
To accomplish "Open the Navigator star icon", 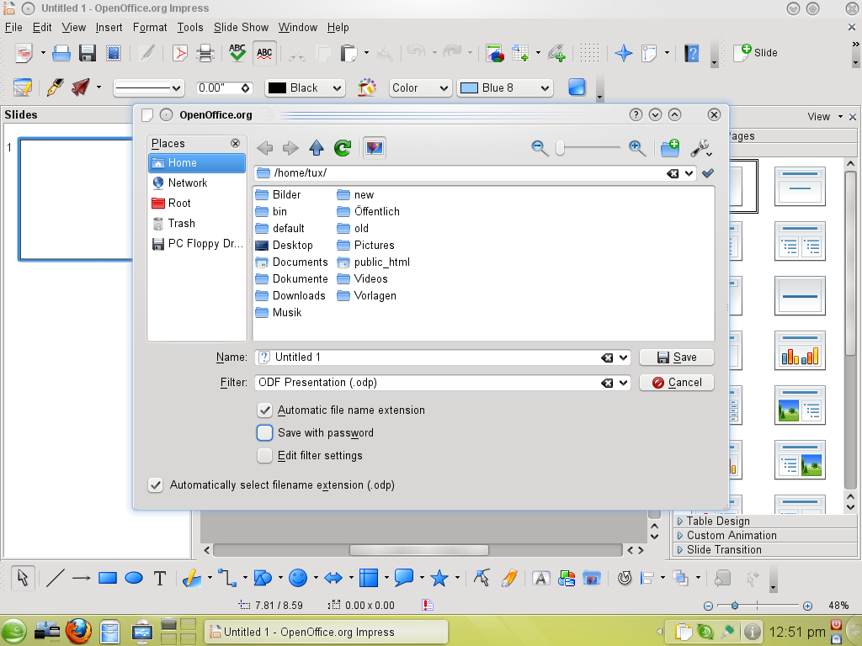I will pyautogui.click(x=624, y=53).
